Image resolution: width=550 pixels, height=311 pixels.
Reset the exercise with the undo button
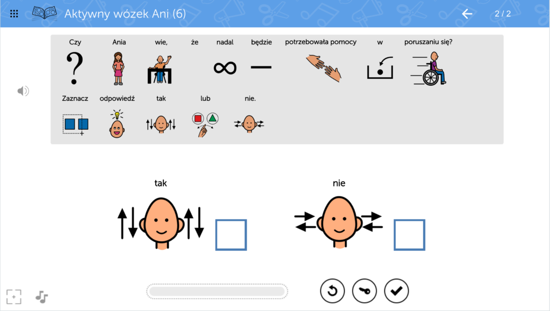point(332,291)
